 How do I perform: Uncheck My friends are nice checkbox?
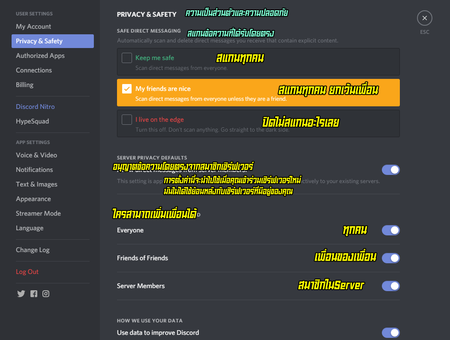click(127, 89)
